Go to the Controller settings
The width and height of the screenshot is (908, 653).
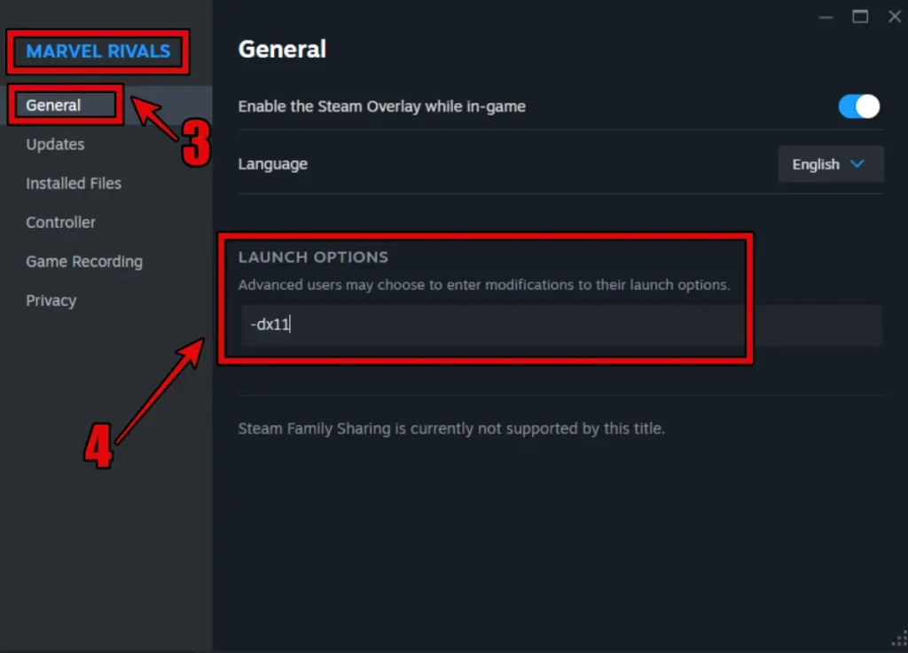click(60, 223)
